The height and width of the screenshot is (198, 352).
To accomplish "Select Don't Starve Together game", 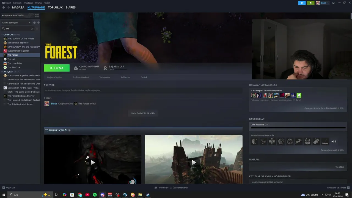I will tap(18, 43).
